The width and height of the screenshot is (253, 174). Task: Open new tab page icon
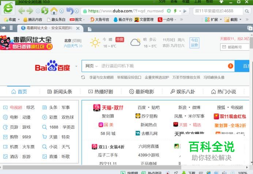(89, 29)
